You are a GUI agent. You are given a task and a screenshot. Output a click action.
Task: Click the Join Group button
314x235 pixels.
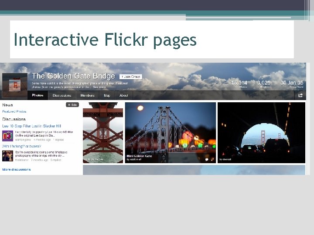(x=131, y=77)
